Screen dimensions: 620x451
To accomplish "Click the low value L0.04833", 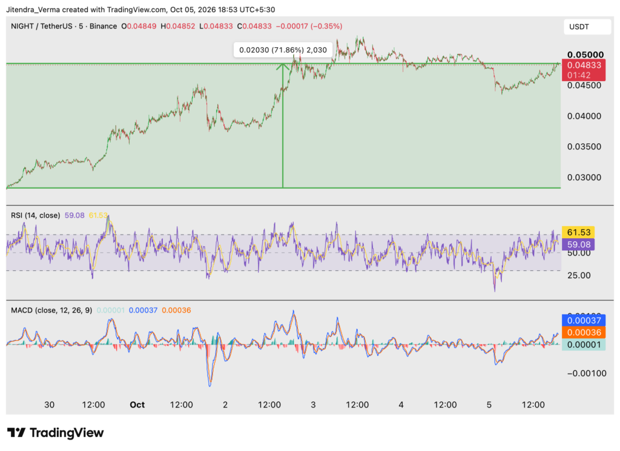I will coord(216,26).
